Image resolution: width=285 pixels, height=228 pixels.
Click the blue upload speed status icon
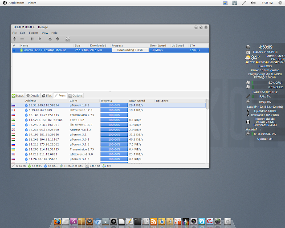[x=45, y=166]
